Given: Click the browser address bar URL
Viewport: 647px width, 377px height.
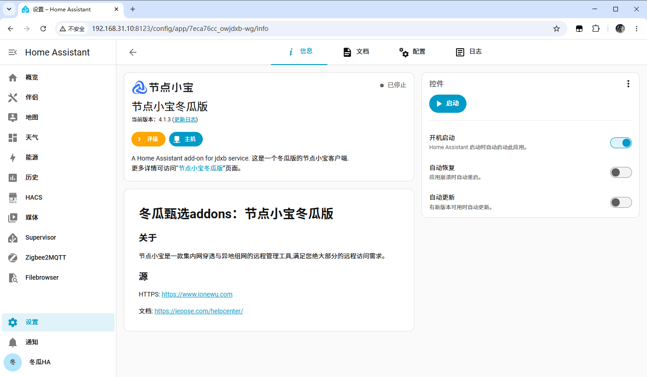Looking at the screenshot, I should pos(180,29).
